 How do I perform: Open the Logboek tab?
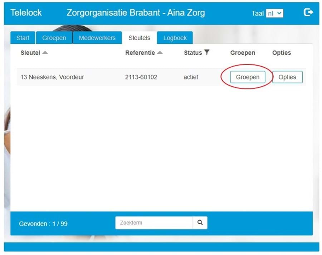click(x=175, y=38)
